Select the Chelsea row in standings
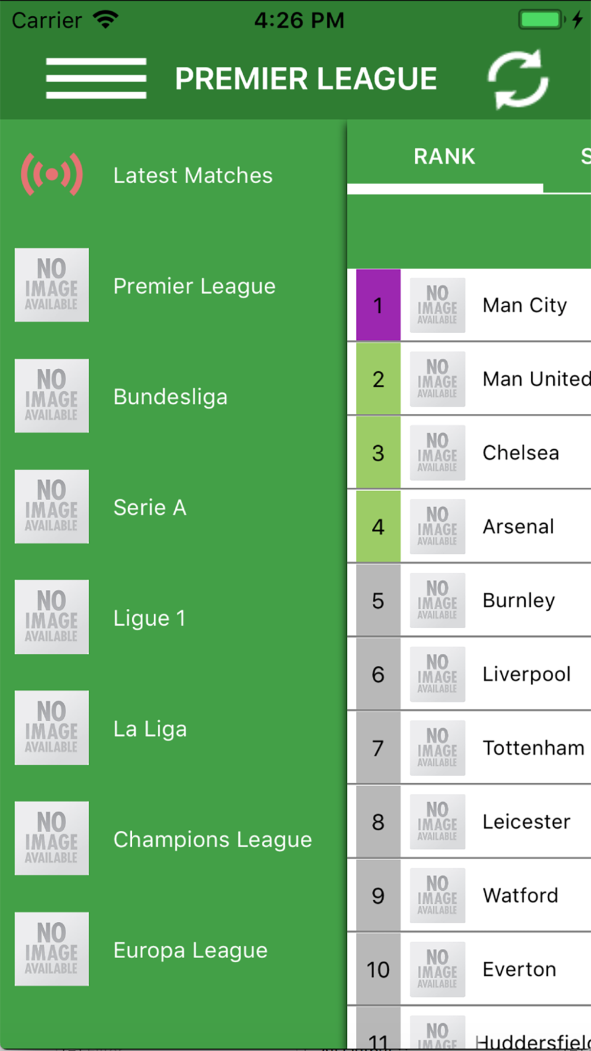 (469, 453)
